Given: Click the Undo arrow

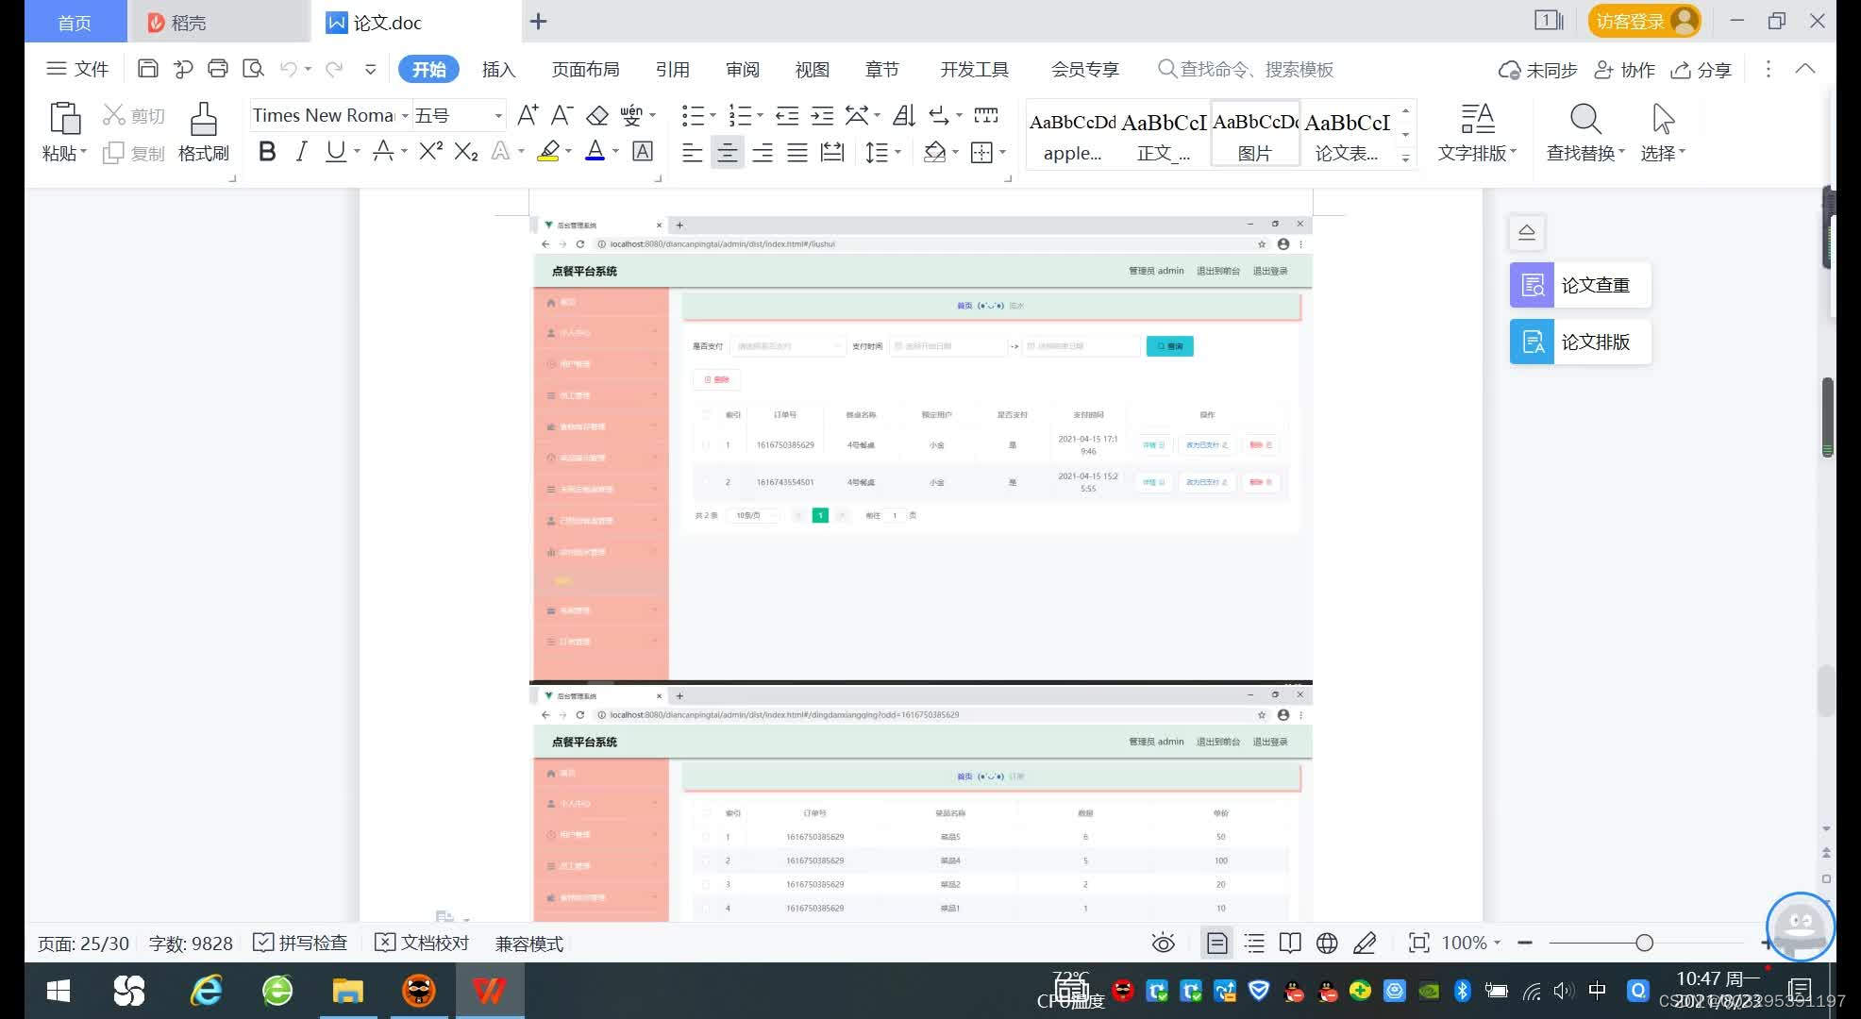Looking at the screenshot, I should (x=289, y=69).
